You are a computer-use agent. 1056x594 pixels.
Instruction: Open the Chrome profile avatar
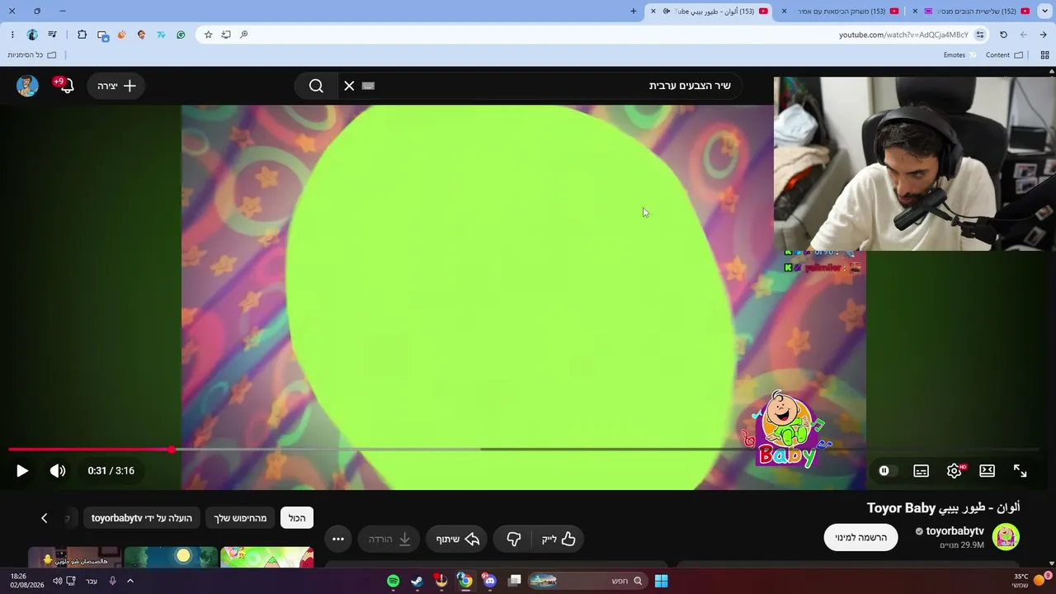coord(32,35)
